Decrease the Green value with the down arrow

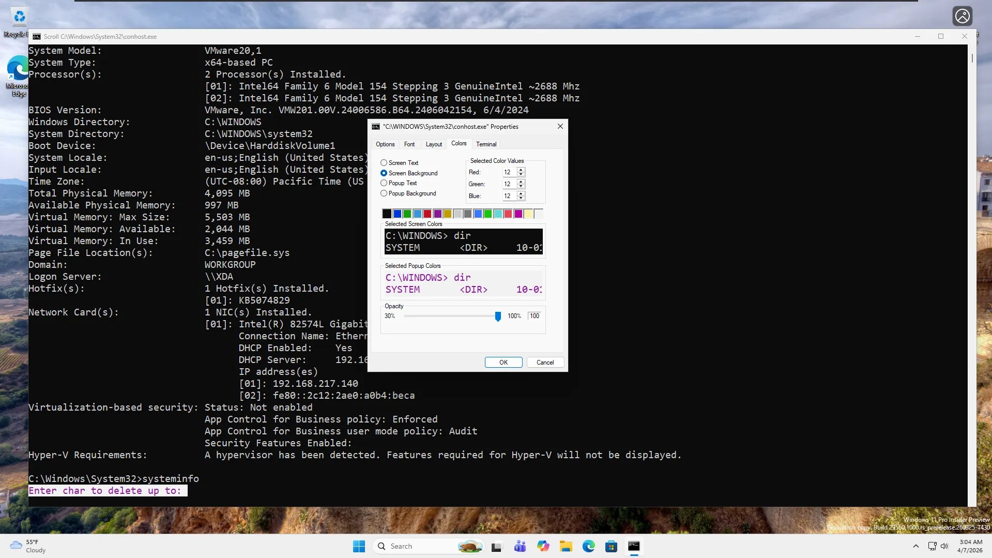(x=521, y=186)
